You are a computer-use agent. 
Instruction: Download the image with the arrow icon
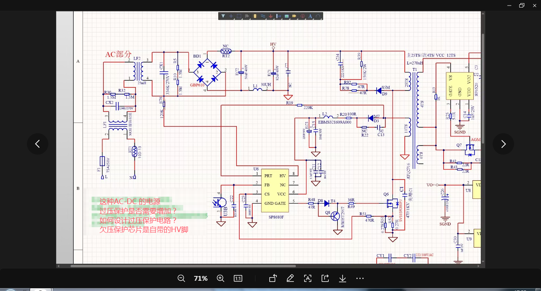(x=343, y=278)
